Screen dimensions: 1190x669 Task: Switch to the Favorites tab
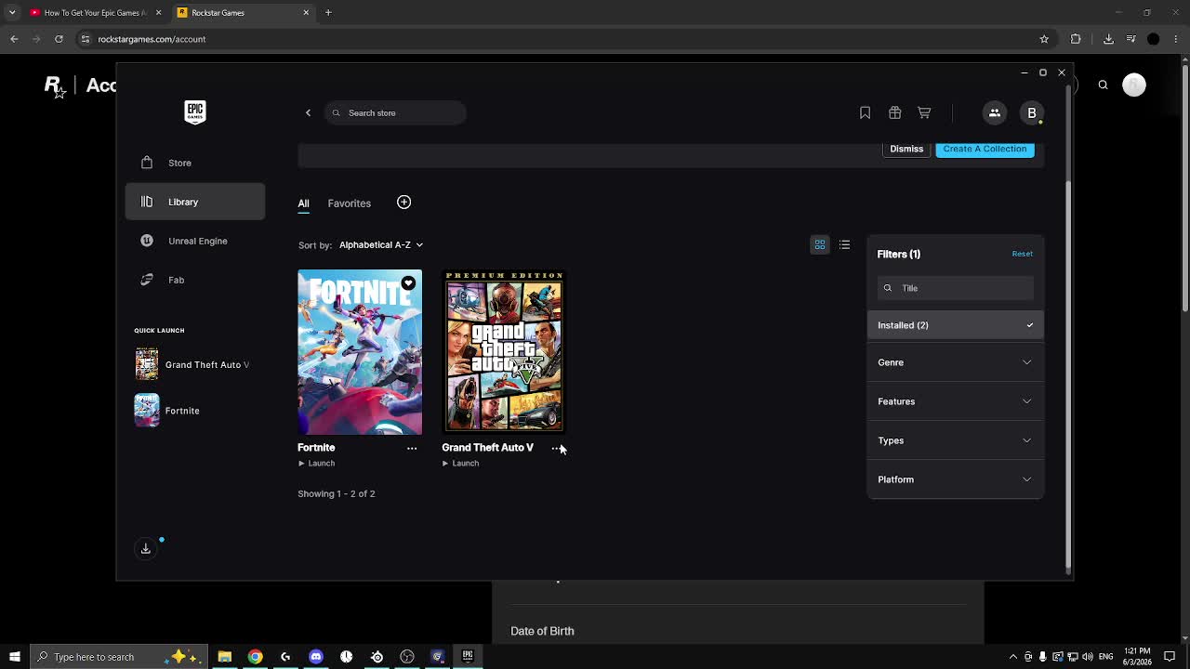click(349, 203)
